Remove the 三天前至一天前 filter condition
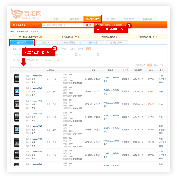The height and width of the screenshot is (178, 177). coord(42,60)
